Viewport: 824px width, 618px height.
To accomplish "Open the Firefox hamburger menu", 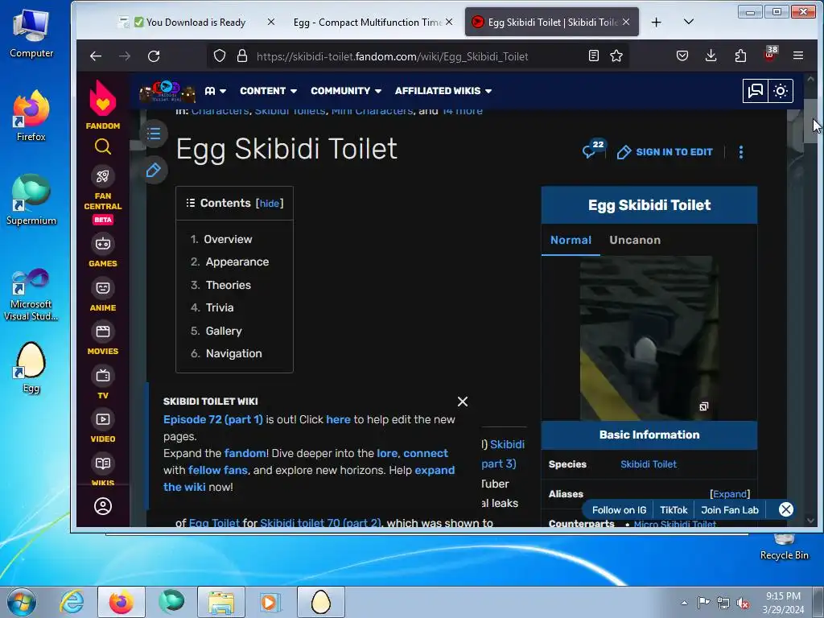I will coord(798,56).
